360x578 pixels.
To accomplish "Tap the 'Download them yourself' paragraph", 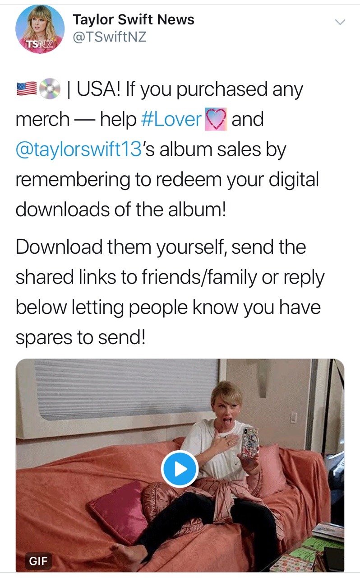I will coord(170,292).
